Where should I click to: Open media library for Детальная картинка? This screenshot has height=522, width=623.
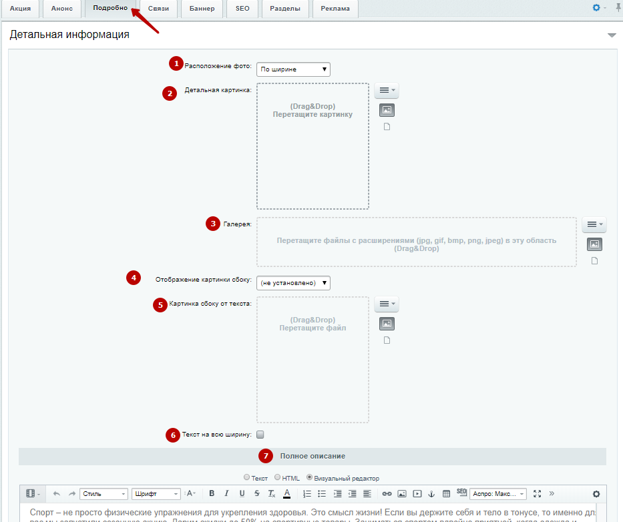click(387, 110)
